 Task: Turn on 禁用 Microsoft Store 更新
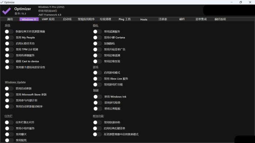9,95
